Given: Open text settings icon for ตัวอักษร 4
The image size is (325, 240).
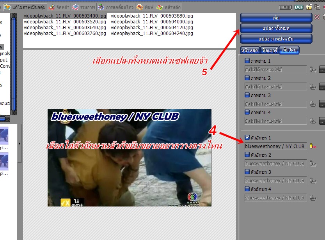Looking at the screenshot, I should 313,198.
